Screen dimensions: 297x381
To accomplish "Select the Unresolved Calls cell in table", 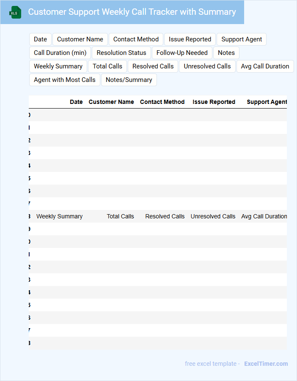I will click(213, 217).
